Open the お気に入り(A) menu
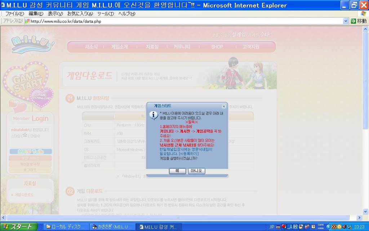 [80, 14]
